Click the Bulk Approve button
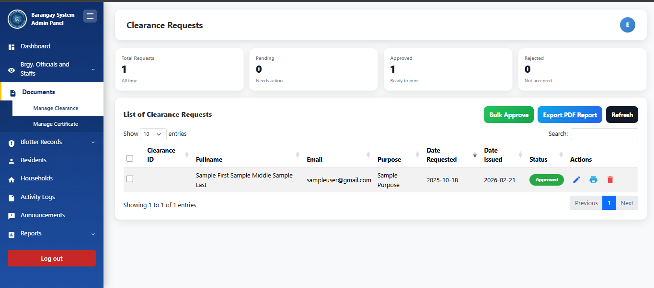 coord(508,115)
